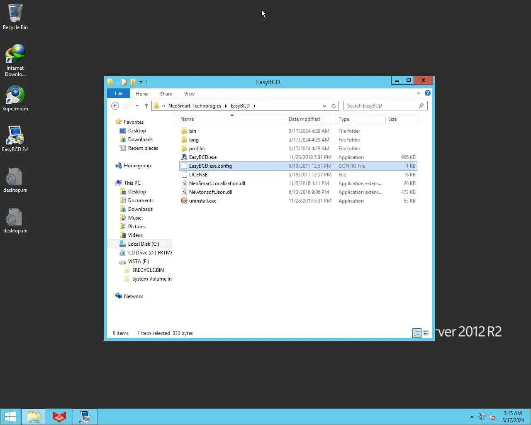Click the NeoSmart.Localization.dll file icon
Image resolution: width=531 pixels, height=425 pixels.
184,183
